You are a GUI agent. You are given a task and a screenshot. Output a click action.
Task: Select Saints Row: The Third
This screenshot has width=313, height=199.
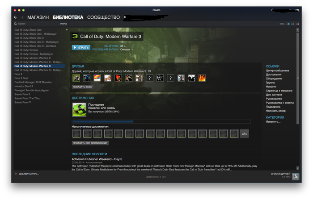[x=27, y=98]
